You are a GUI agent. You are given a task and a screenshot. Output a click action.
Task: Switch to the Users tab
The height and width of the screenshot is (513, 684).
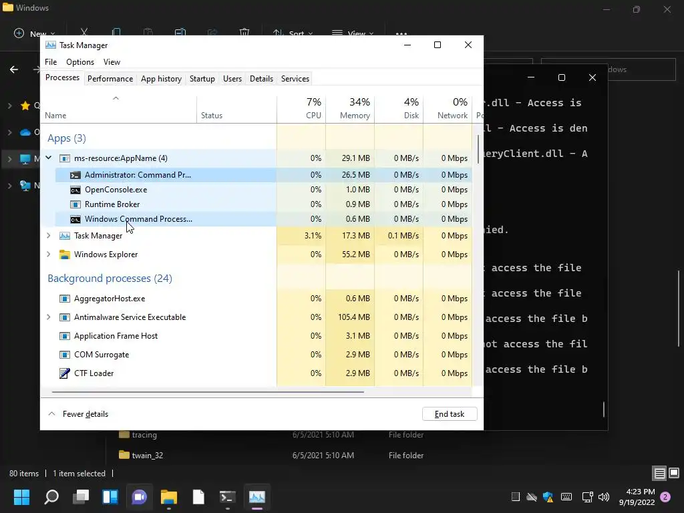(x=232, y=79)
